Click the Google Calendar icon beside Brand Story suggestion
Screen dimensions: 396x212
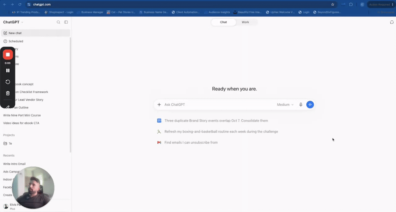[x=159, y=121]
